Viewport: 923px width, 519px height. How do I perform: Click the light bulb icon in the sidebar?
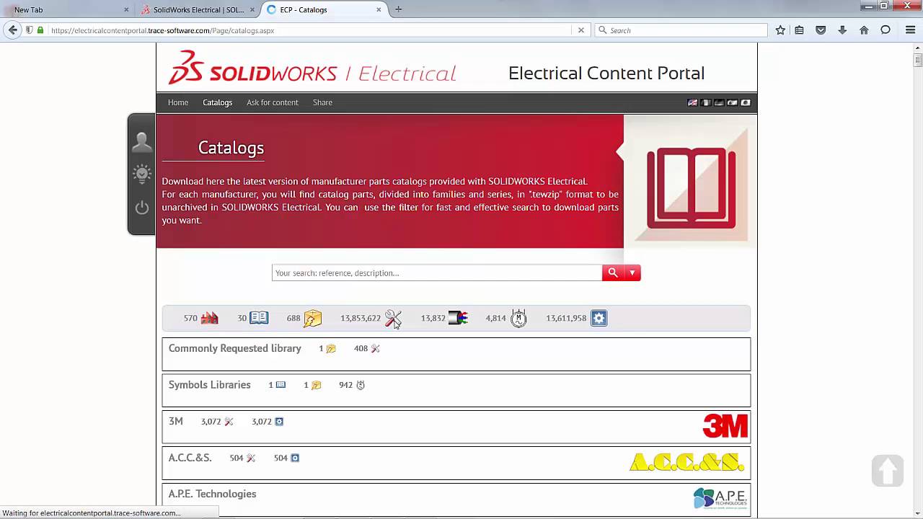coord(141,174)
